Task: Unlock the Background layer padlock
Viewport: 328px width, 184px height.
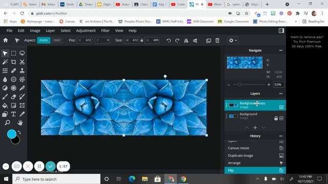Action: click(x=276, y=118)
